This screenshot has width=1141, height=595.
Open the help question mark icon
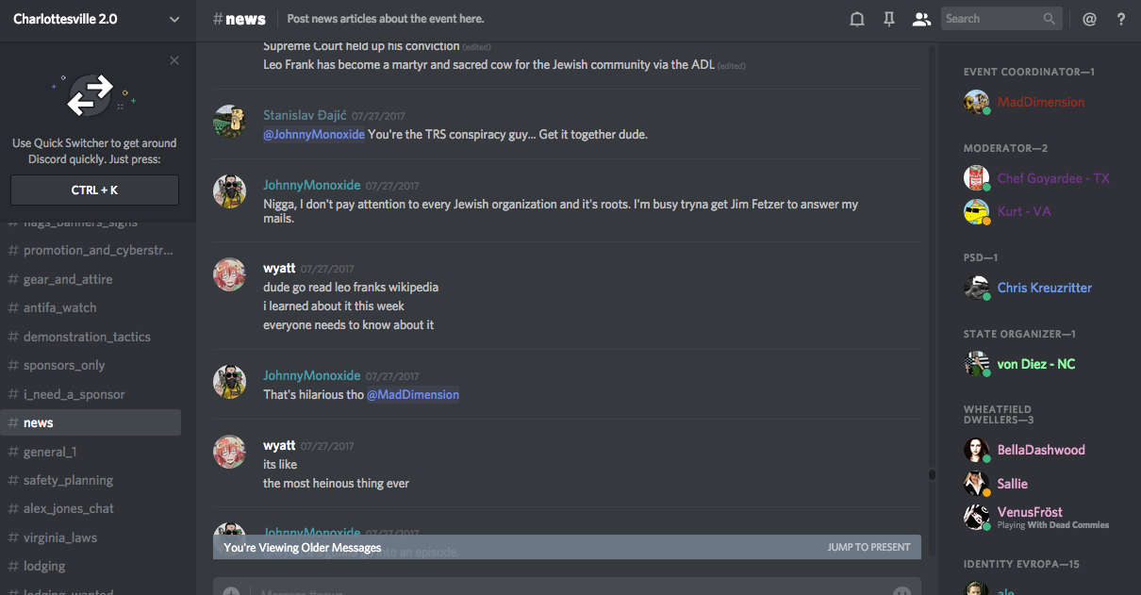coord(1121,19)
